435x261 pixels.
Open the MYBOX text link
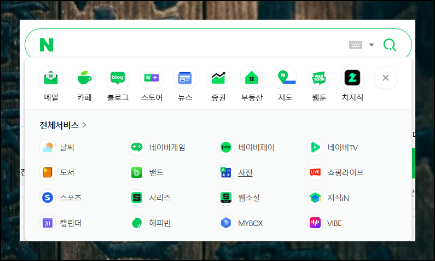(251, 223)
